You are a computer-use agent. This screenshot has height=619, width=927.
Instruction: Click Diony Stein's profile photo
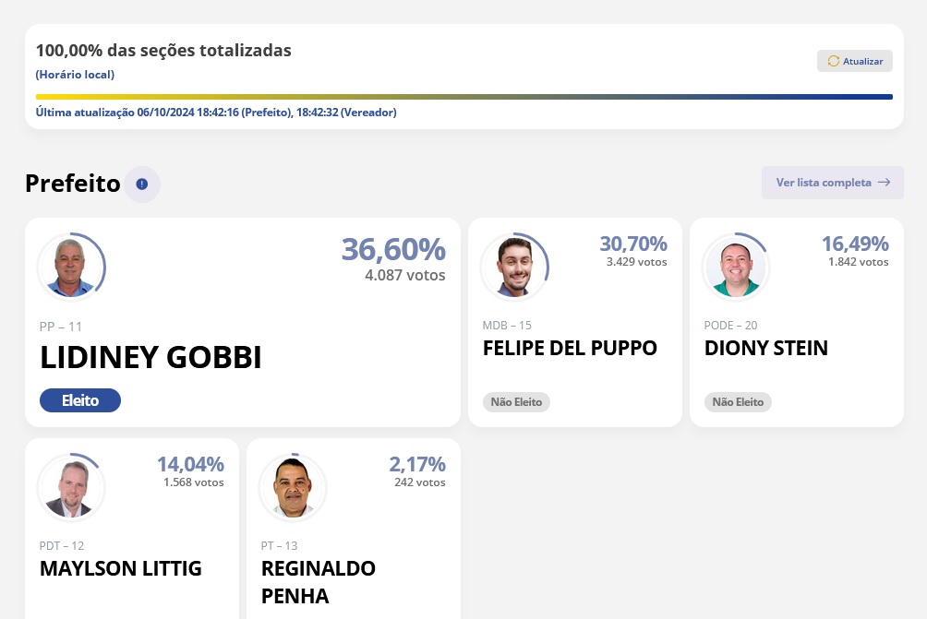click(736, 267)
